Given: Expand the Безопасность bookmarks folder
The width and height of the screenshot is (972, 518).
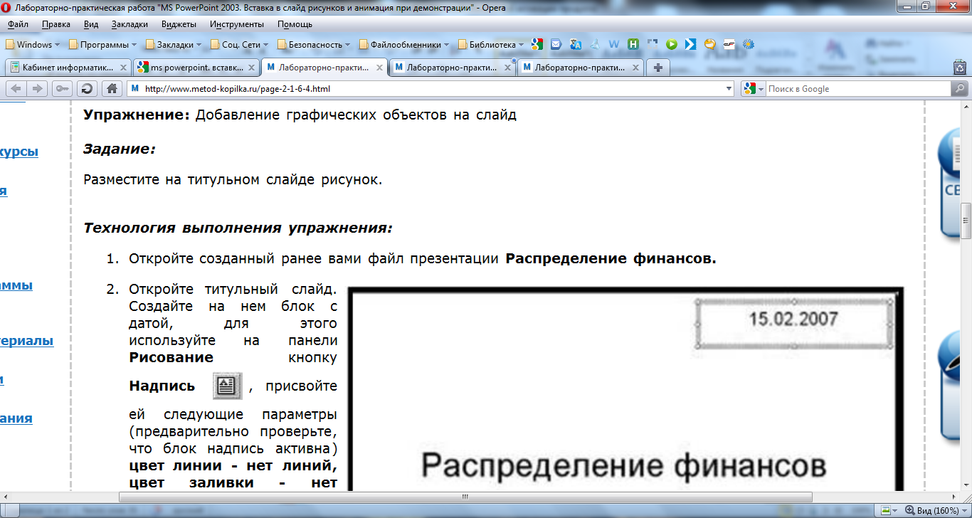Looking at the screenshot, I should tap(315, 44).
